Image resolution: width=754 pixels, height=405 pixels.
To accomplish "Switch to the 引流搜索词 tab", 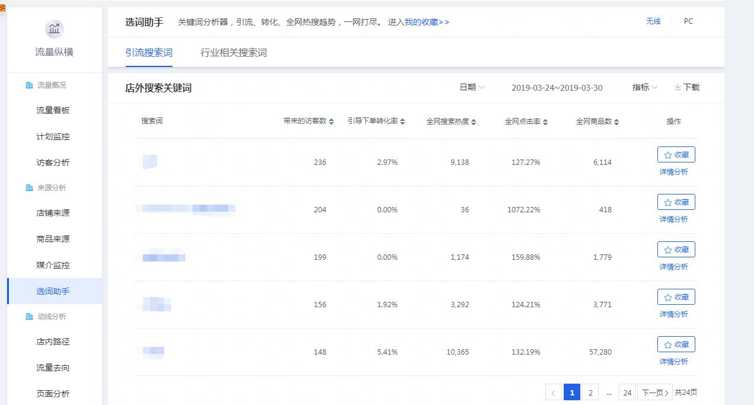I will (149, 53).
